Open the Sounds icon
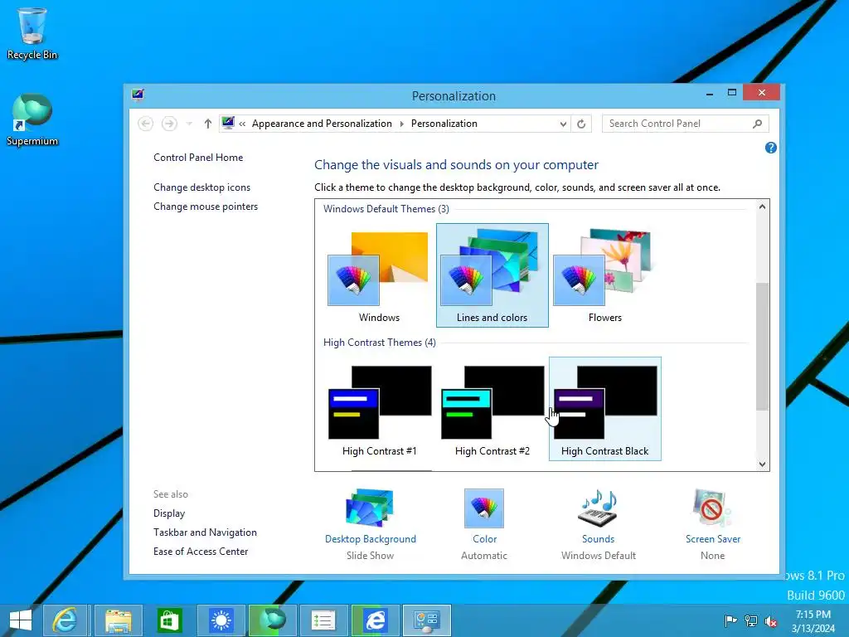 coord(598,508)
